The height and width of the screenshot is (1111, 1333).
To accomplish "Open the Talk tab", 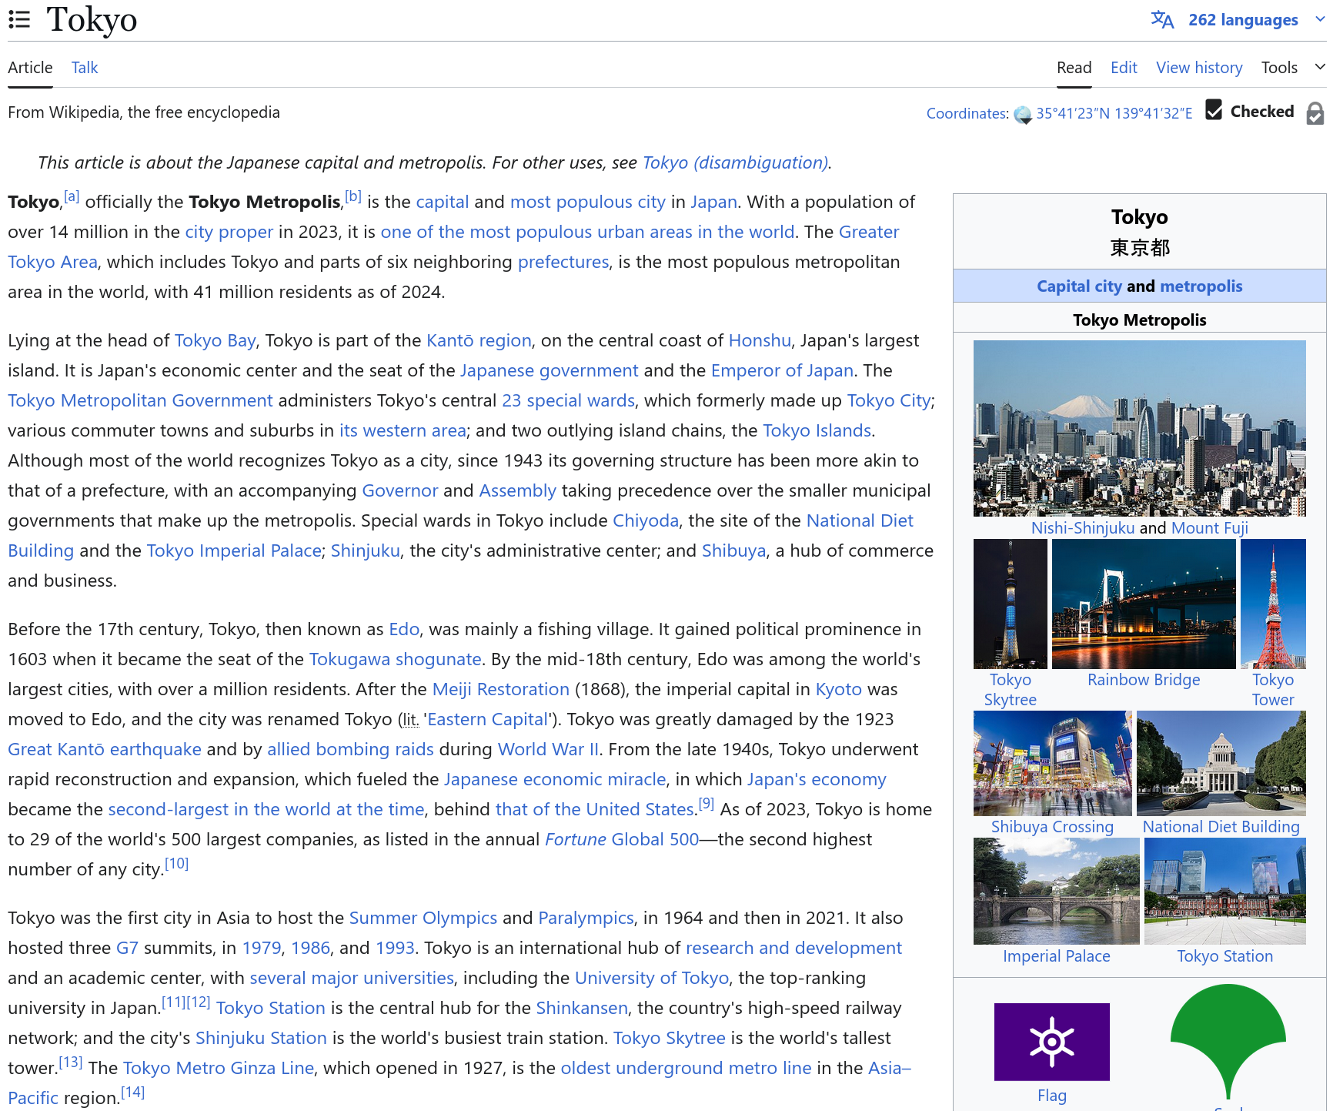I will (x=85, y=68).
